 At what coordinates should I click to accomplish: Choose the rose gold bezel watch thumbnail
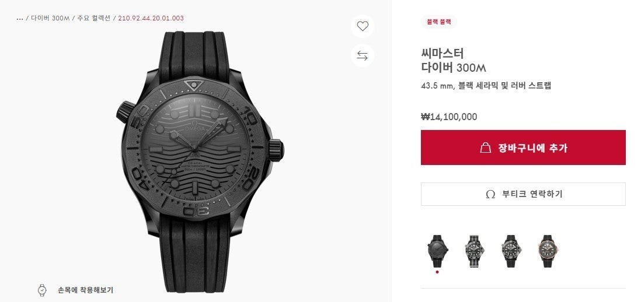pos(548,251)
